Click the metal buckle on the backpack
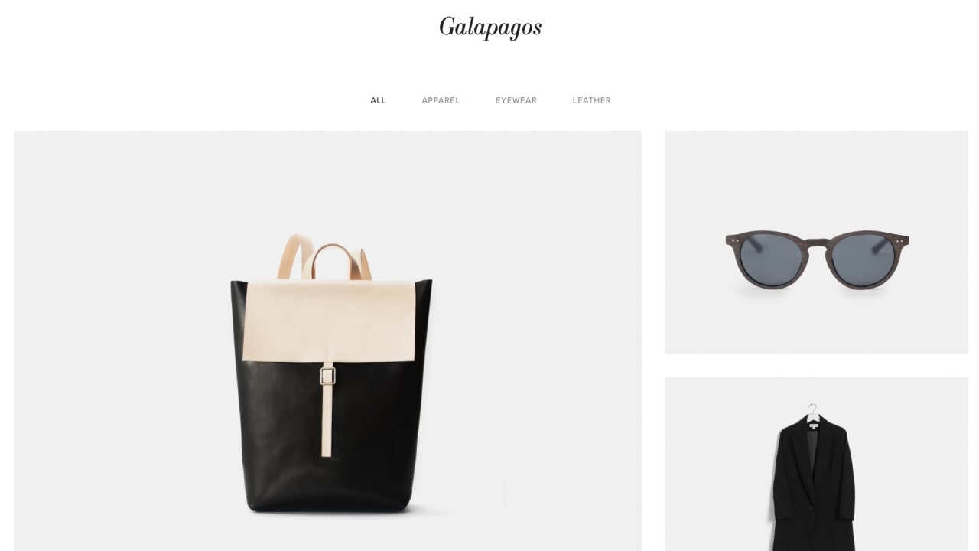This screenshot has height=551, width=979. tap(327, 376)
